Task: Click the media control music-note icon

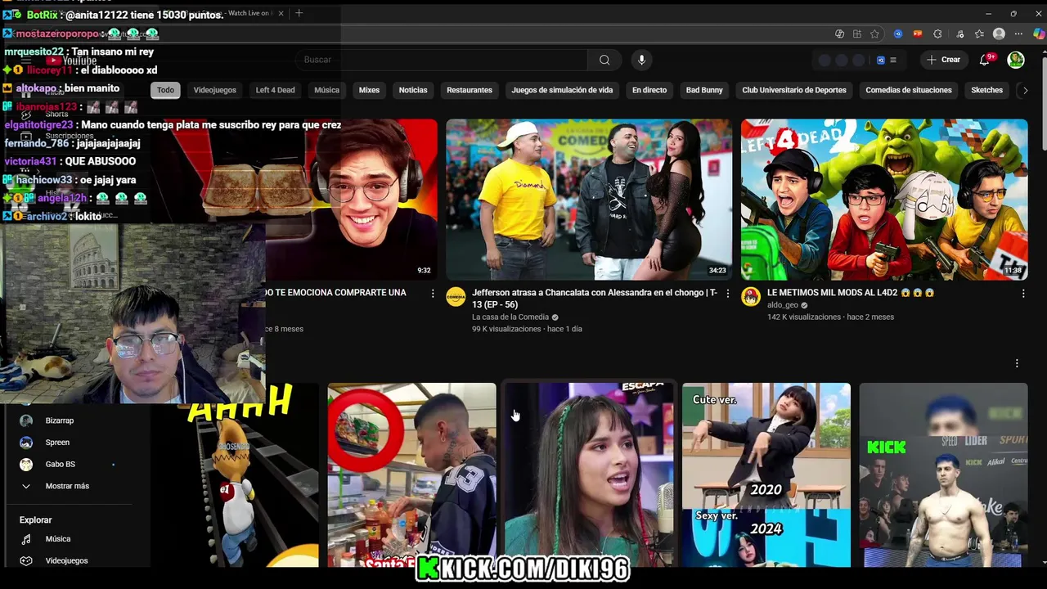Action: click(959, 34)
